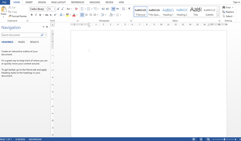Image resolution: width=241 pixels, height=141 pixels.
Task: Justify paragraph text
Action: 95,15
